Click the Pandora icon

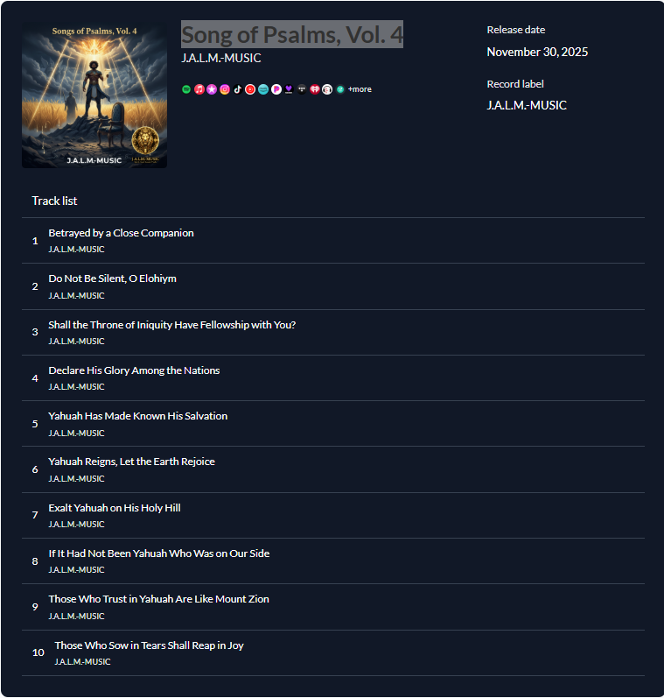click(276, 89)
